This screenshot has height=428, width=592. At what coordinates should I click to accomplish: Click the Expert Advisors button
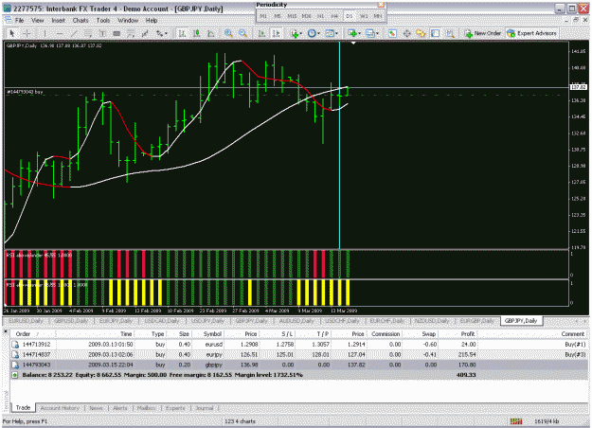pos(531,33)
